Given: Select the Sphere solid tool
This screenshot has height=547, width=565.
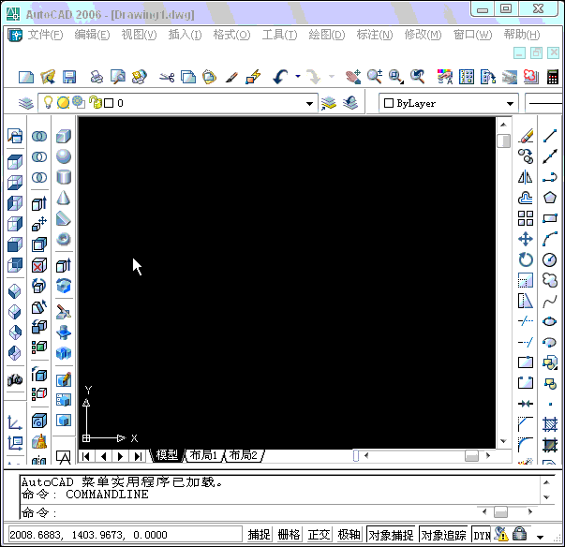Looking at the screenshot, I should (64, 156).
